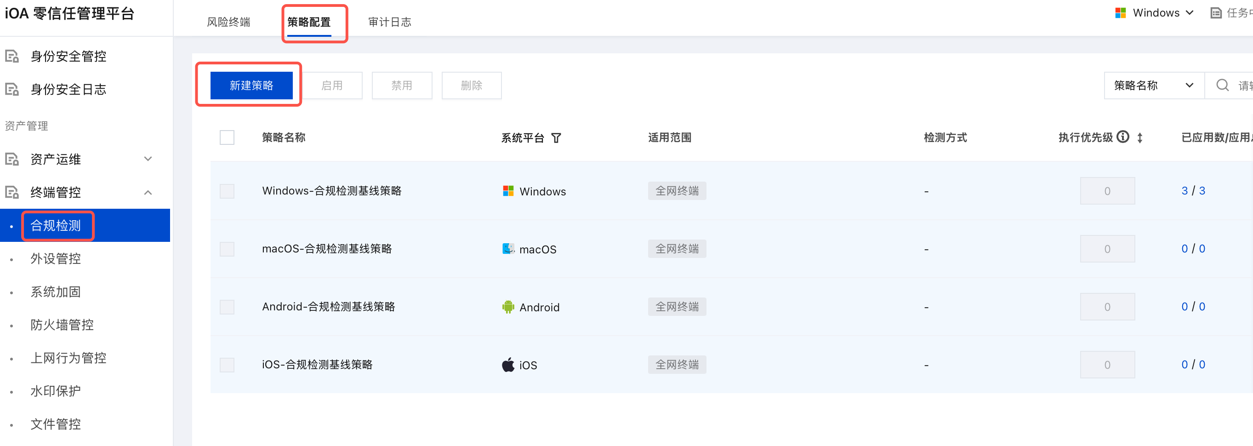Click the Windows policy priority input field
Viewport: 1253px width, 446px height.
click(1106, 191)
